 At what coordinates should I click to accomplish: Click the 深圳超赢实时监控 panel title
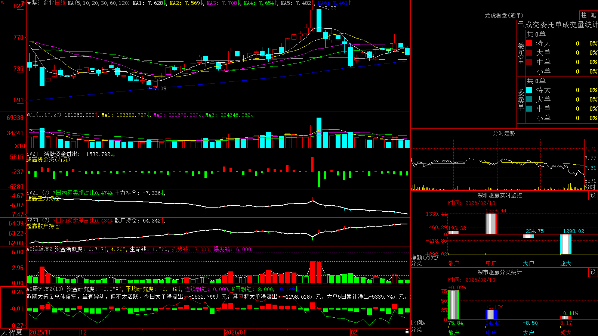(x=500, y=195)
